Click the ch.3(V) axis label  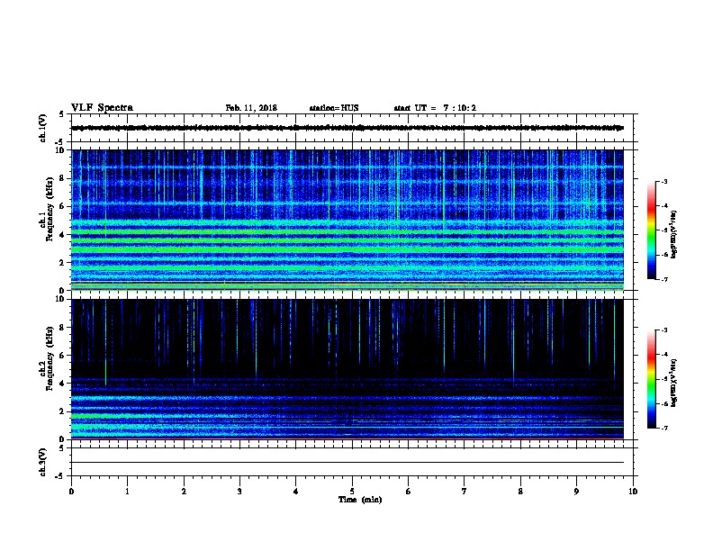[x=42, y=462]
